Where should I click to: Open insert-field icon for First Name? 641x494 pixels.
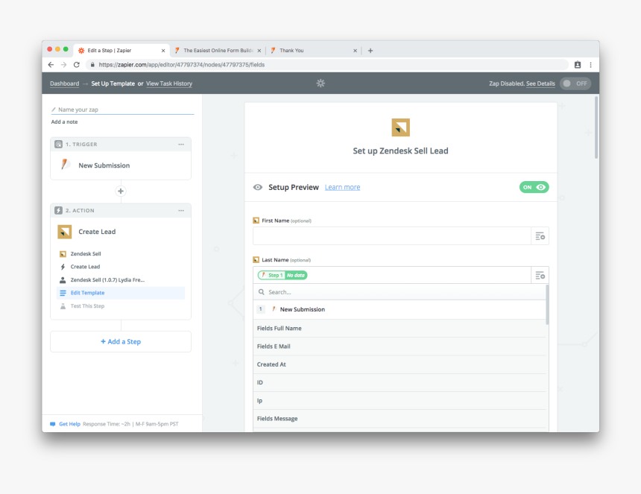click(540, 236)
